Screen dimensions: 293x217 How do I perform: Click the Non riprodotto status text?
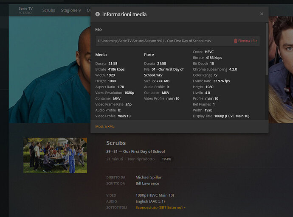tap(141, 159)
